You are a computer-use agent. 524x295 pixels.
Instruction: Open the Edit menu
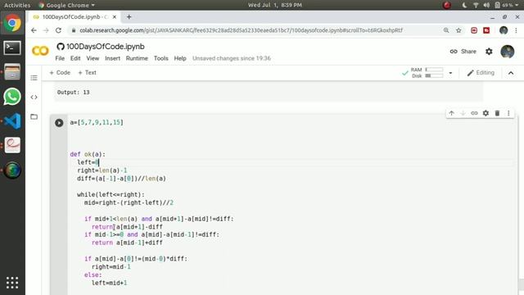coord(75,58)
